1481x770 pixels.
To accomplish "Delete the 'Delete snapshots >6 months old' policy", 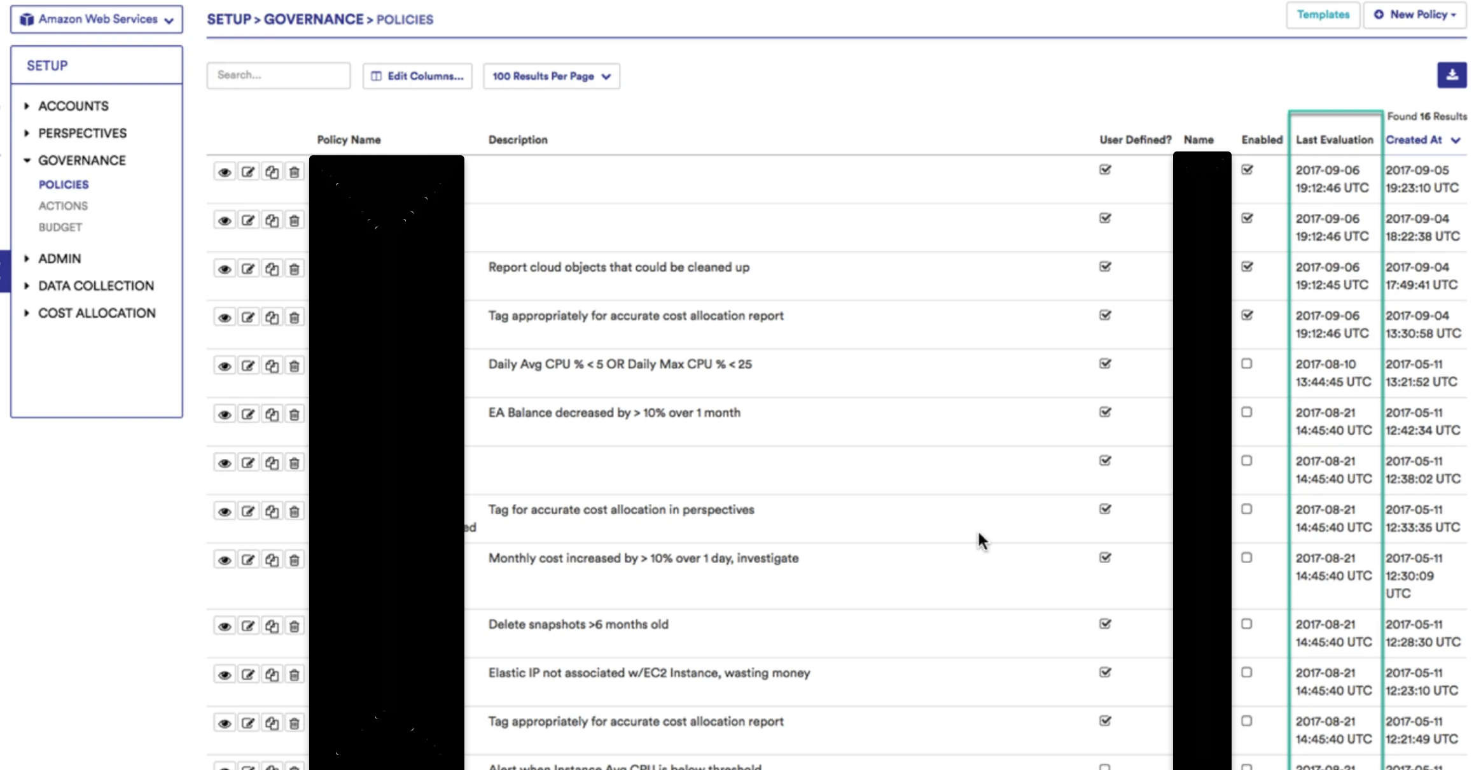I will [x=294, y=626].
